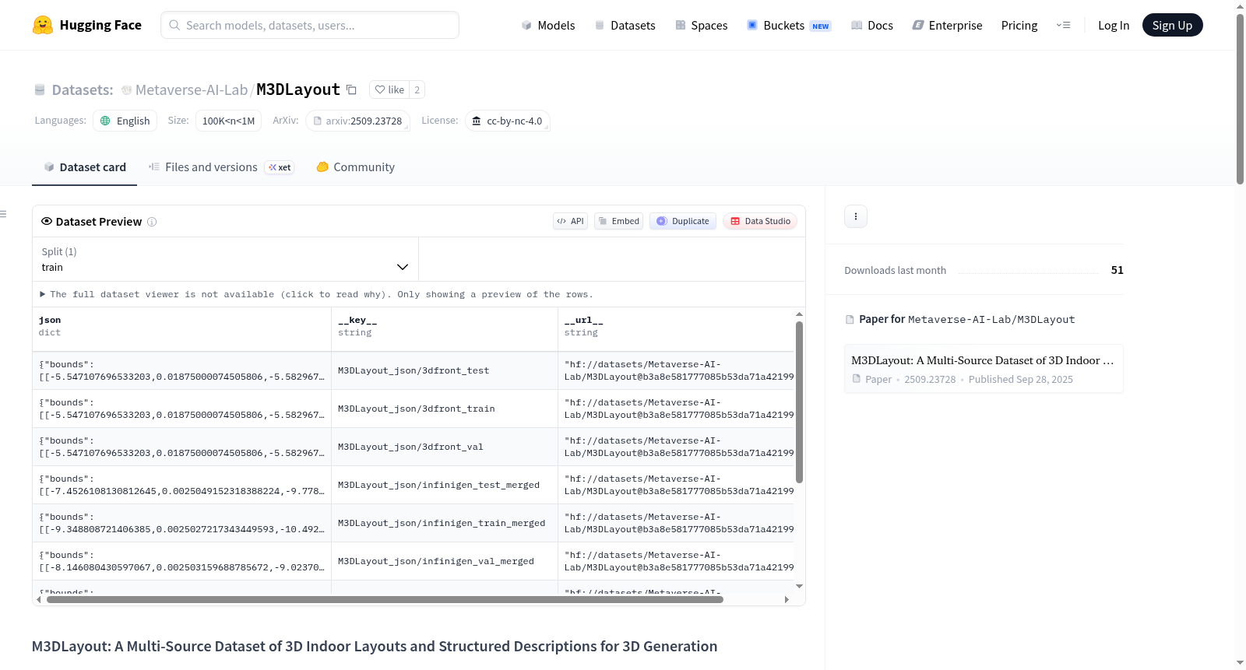Image resolution: width=1246 pixels, height=670 pixels.
Task: Open the Models page
Action: click(x=548, y=25)
